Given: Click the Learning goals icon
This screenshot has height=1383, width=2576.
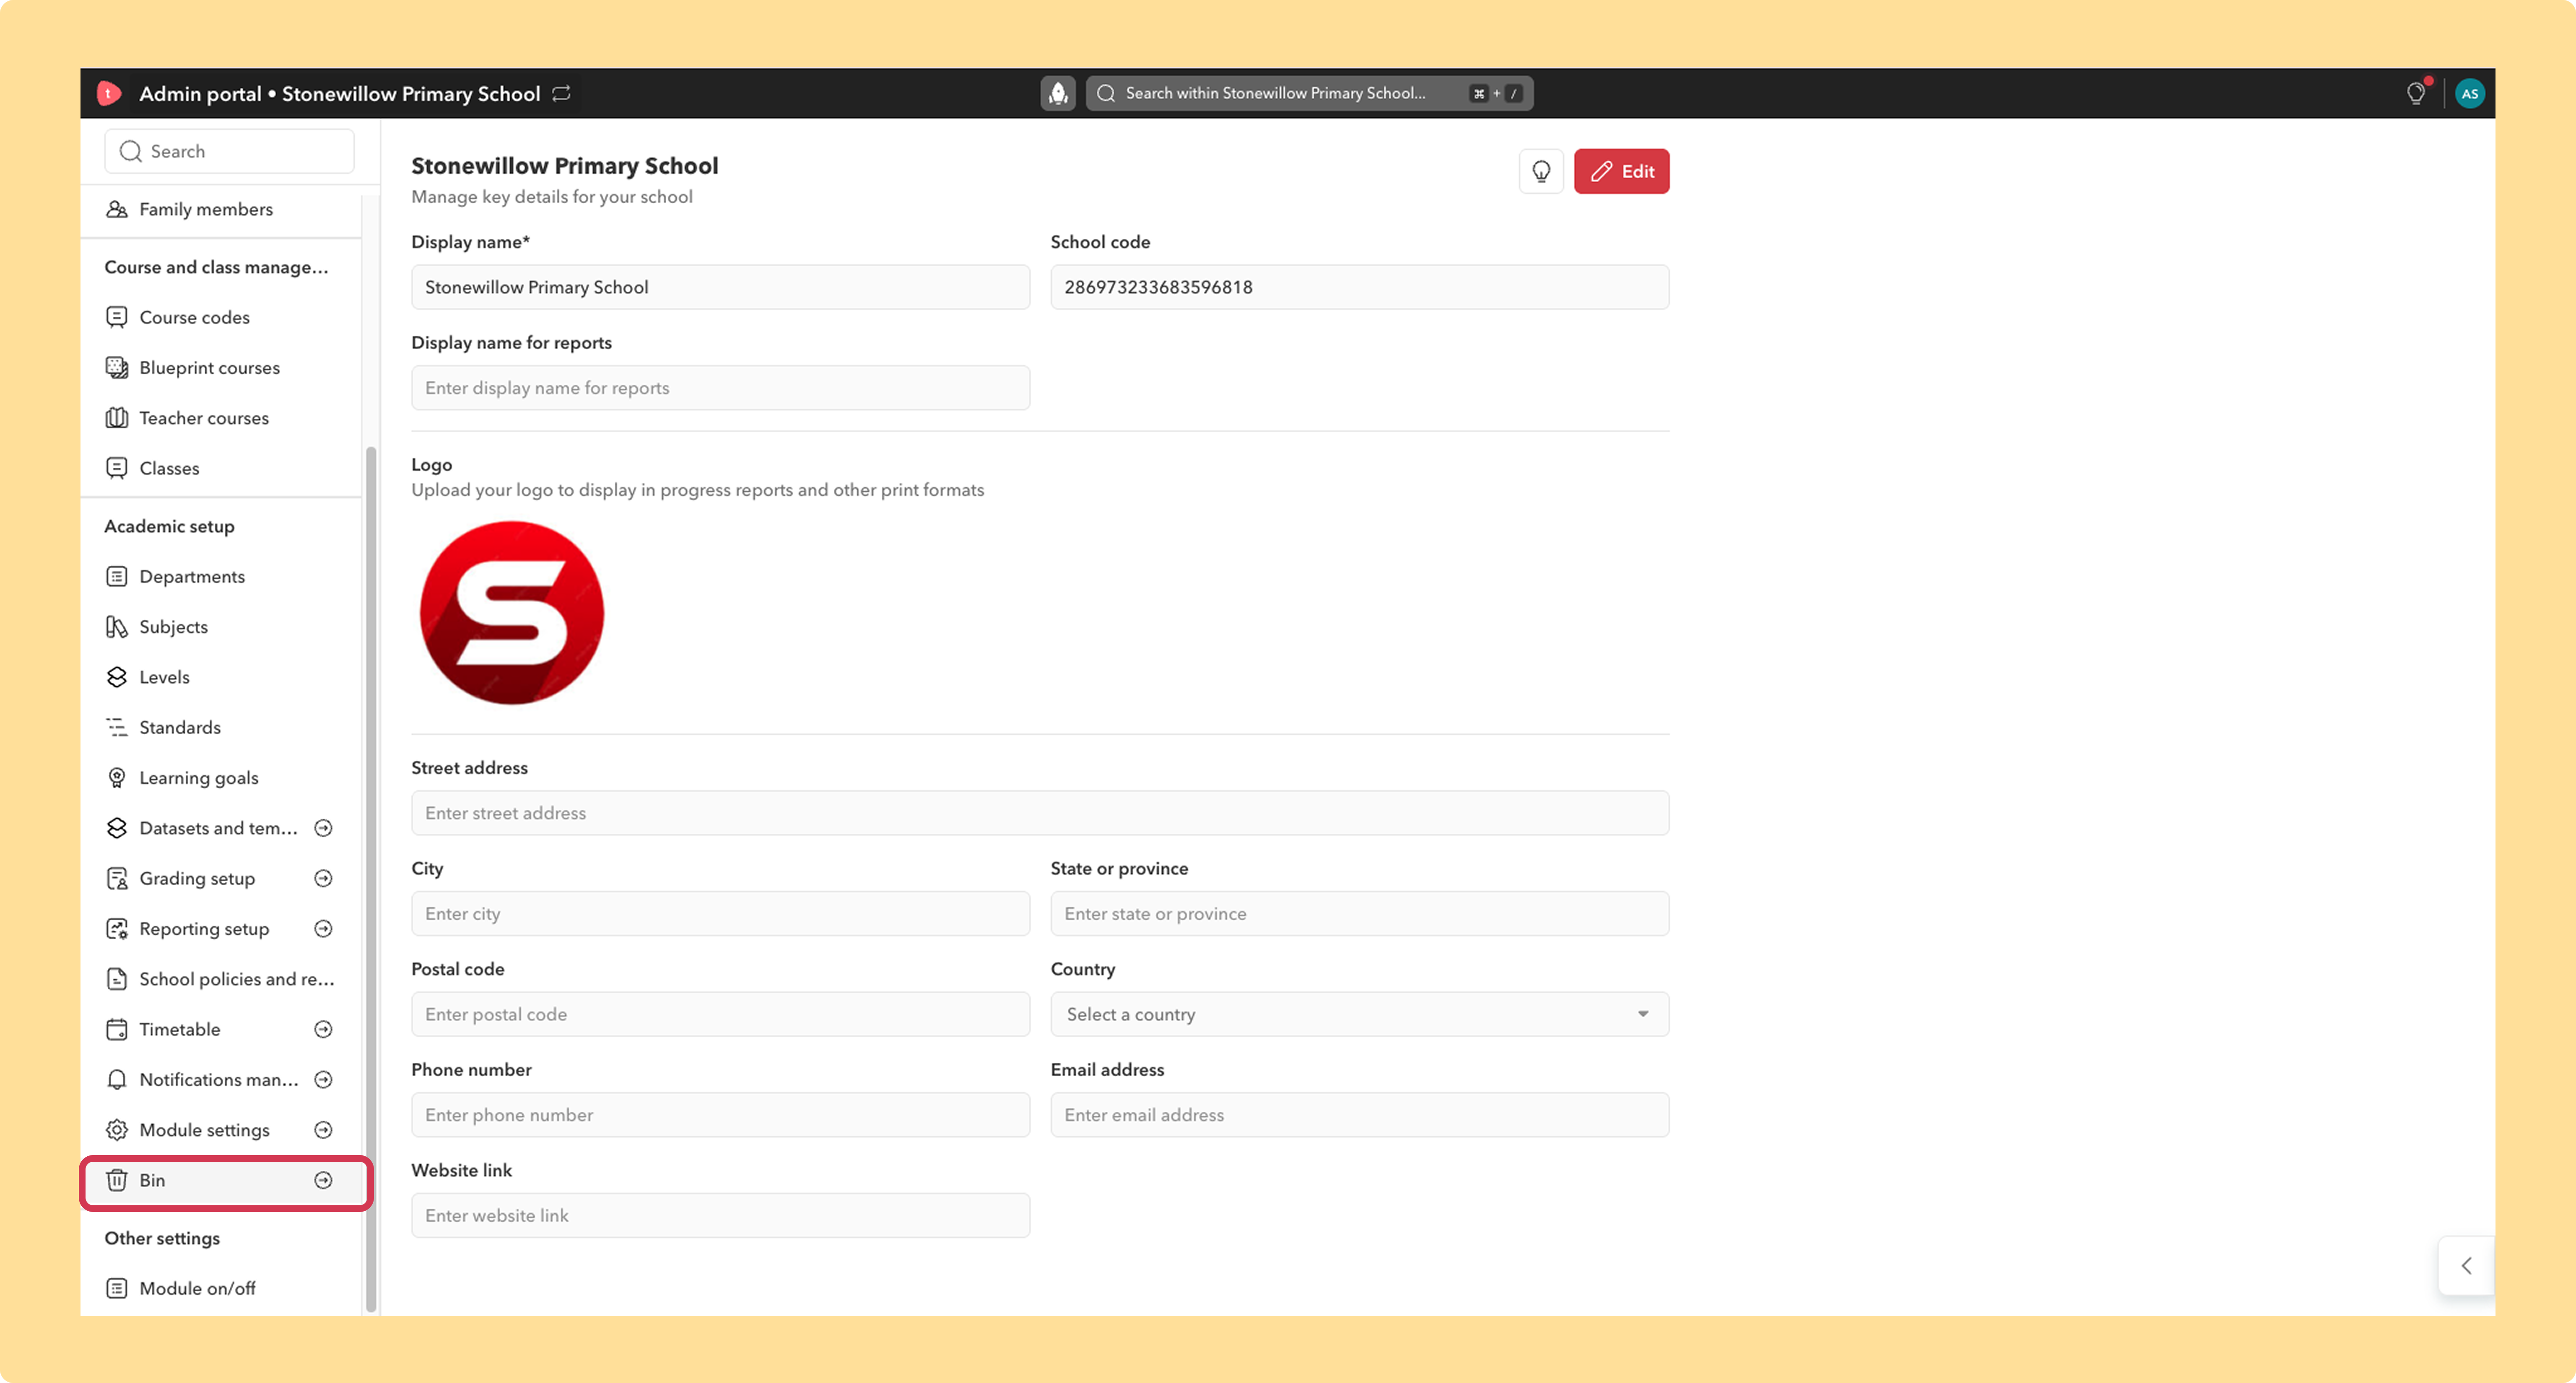Looking at the screenshot, I should 117,777.
